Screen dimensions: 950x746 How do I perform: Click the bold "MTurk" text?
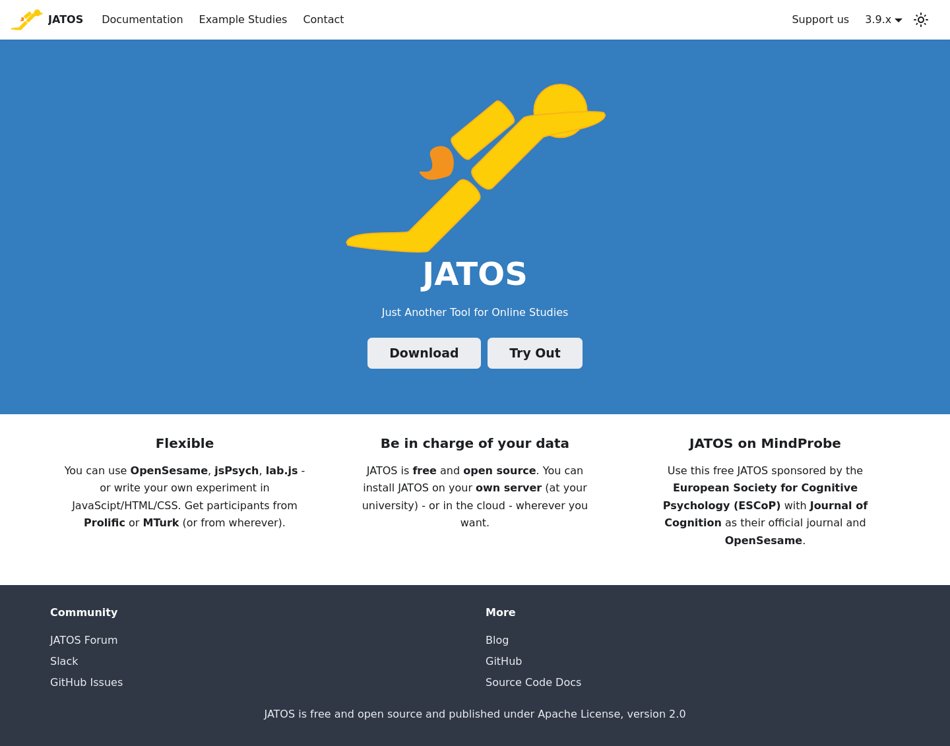point(161,522)
